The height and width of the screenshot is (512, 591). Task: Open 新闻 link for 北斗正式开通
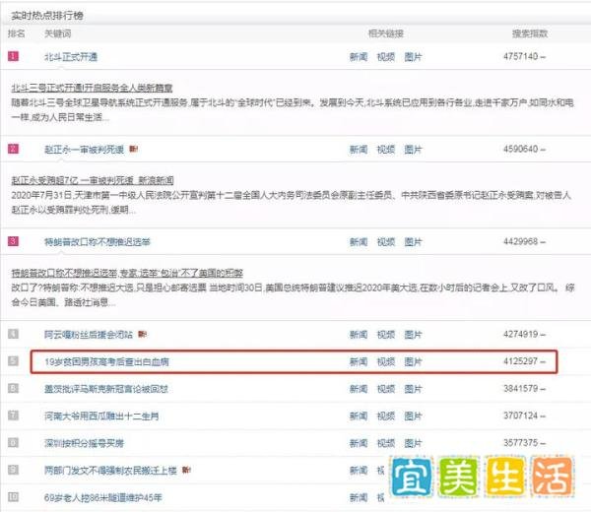(359, 57)
